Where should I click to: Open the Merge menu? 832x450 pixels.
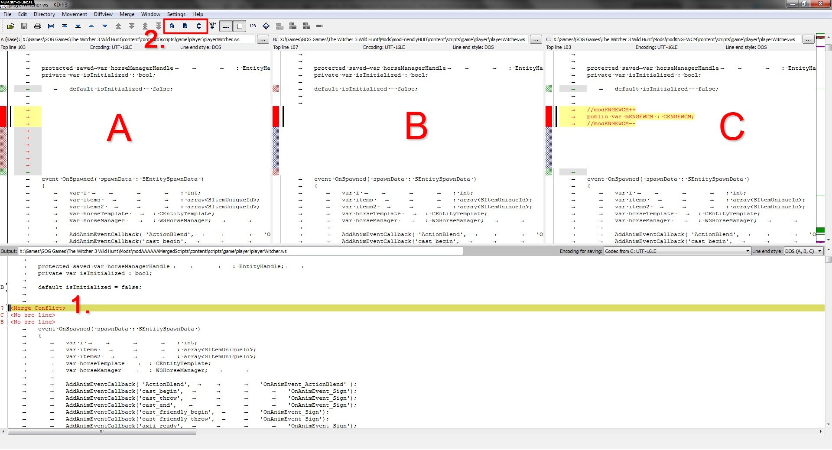pyautogui.click(x=127, y=14)
